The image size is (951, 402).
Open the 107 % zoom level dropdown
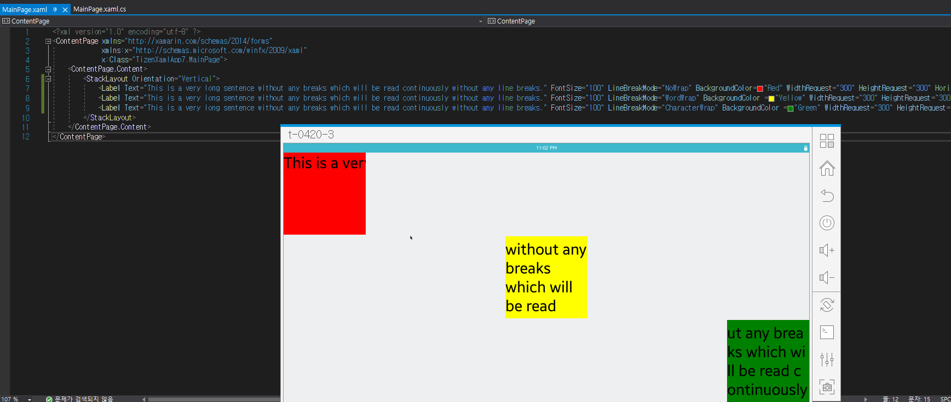tap(30, 399)
